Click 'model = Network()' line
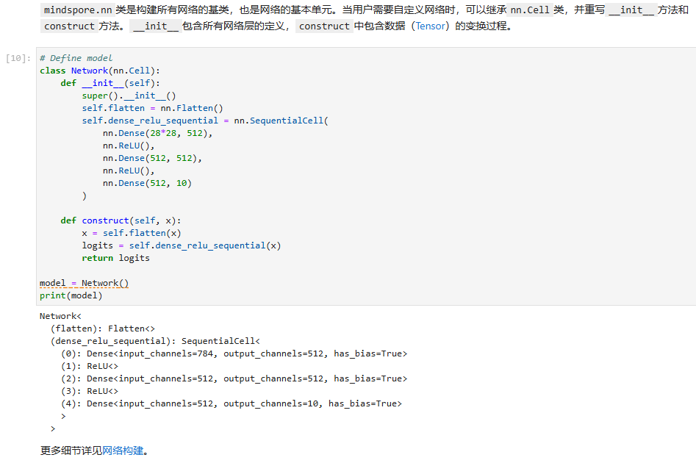The width and height of the screenshot is (696, 463). (x=84, y=283)
